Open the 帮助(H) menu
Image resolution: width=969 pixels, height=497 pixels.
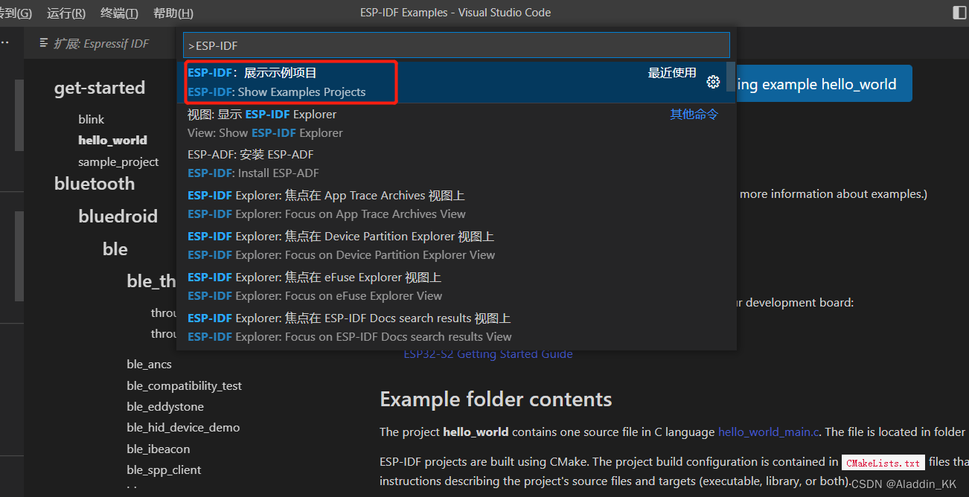(x=173, y=13)
